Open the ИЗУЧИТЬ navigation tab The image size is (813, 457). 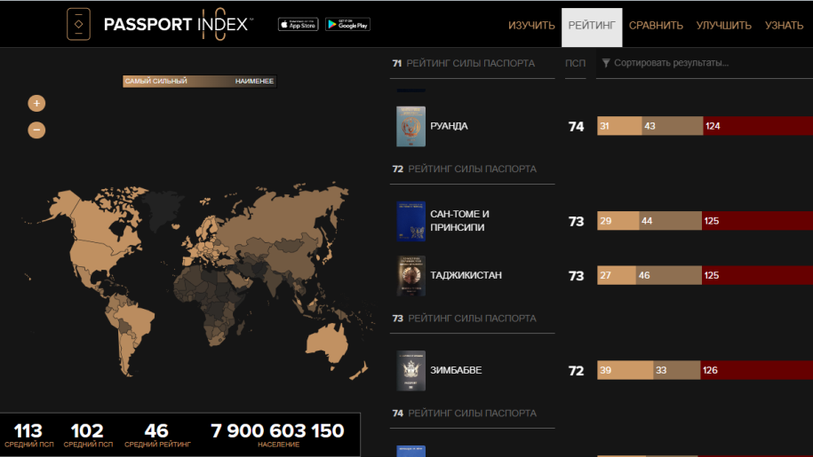pos(531,25)
